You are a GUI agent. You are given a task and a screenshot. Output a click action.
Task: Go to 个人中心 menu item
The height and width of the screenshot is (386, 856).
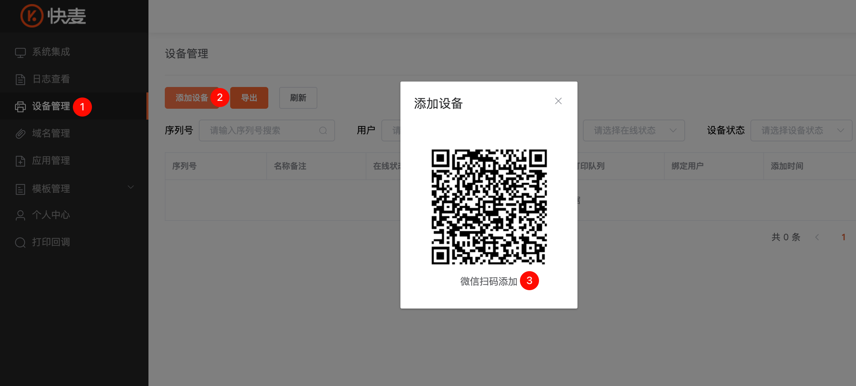[x=51, y=215]
